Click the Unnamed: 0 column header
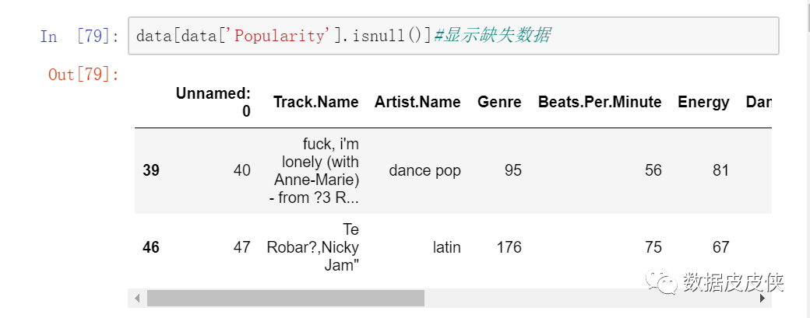Image resolution: width=810 pixels, height=318 pixels. click(x=213, y=102)
